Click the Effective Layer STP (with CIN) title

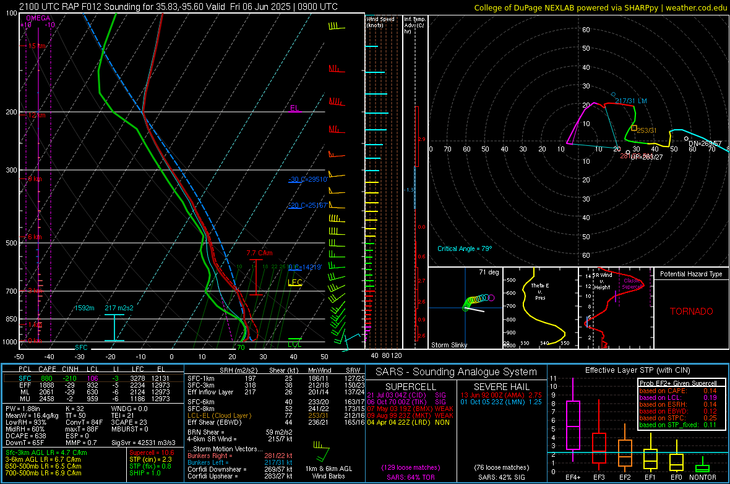pyautogui.click(x=637, y=370)
